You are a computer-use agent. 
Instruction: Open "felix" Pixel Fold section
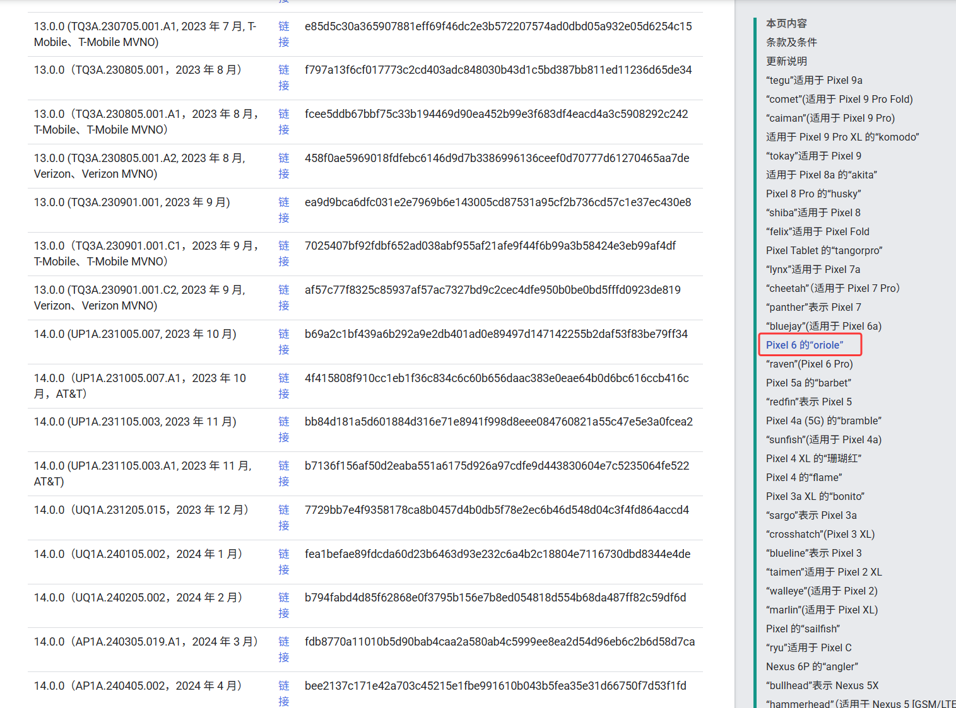[x=817, y=231]
